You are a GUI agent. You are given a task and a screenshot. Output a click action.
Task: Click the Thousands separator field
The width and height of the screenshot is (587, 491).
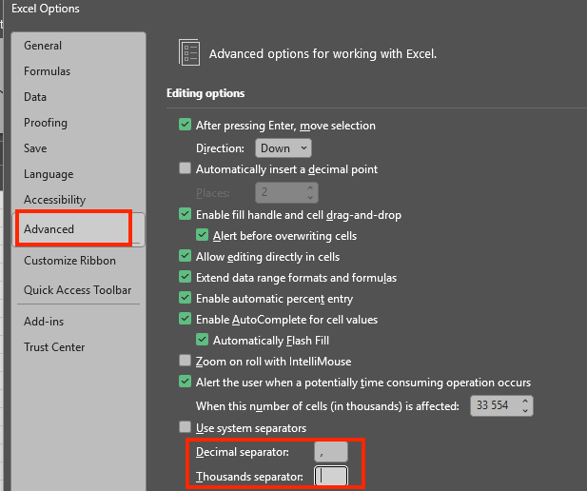(x=331, y=476)
